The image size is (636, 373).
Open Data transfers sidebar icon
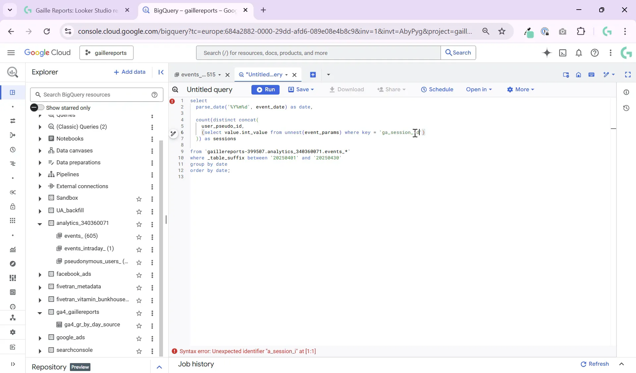13,121
